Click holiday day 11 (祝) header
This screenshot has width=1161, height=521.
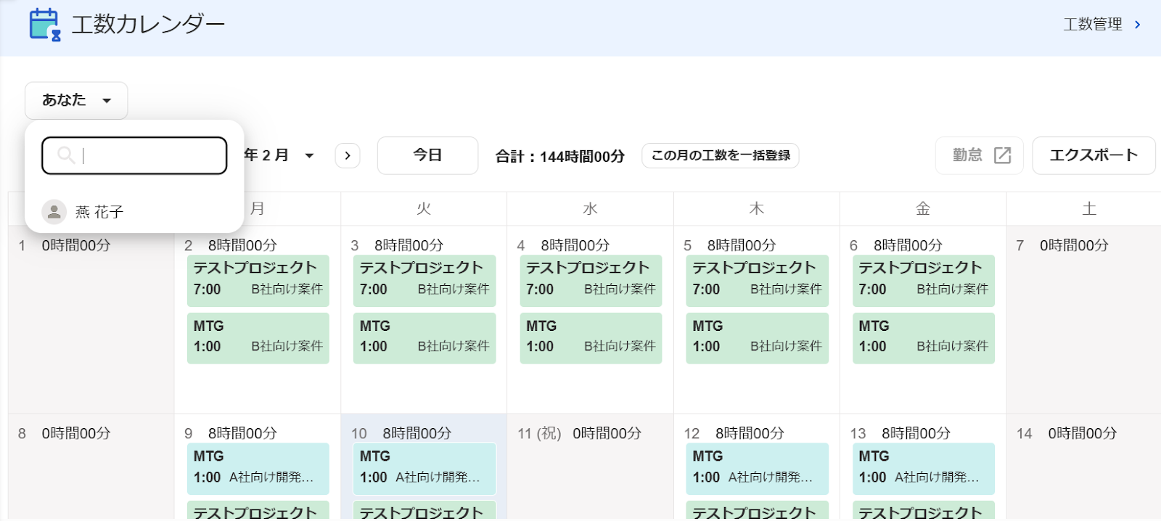pos(580,433)
